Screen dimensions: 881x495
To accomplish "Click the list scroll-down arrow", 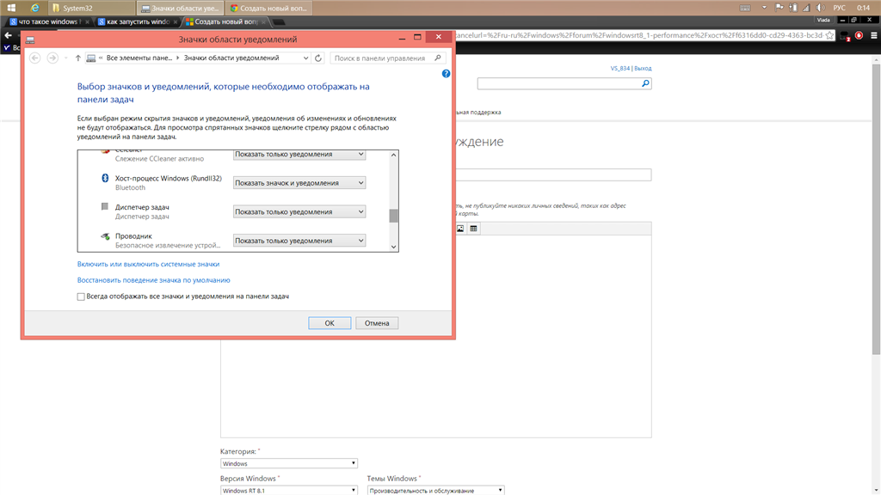I will [393, 247].
